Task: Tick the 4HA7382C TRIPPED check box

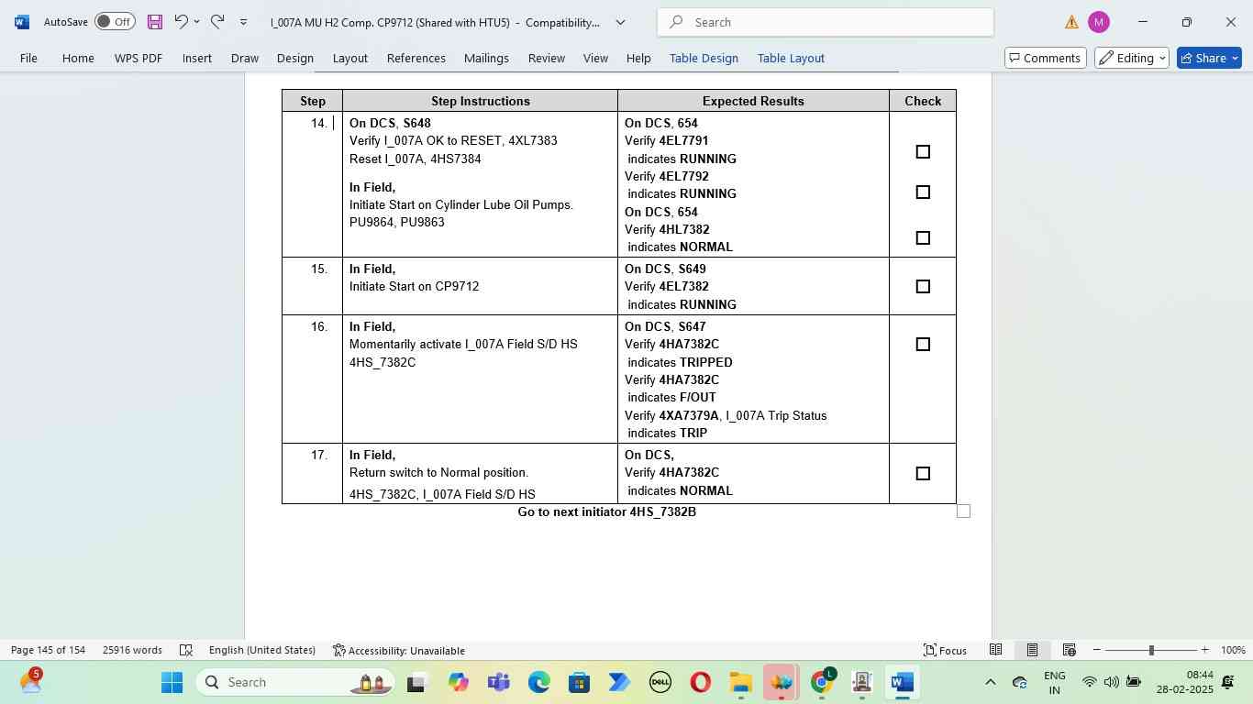Action: coord(923,345)
